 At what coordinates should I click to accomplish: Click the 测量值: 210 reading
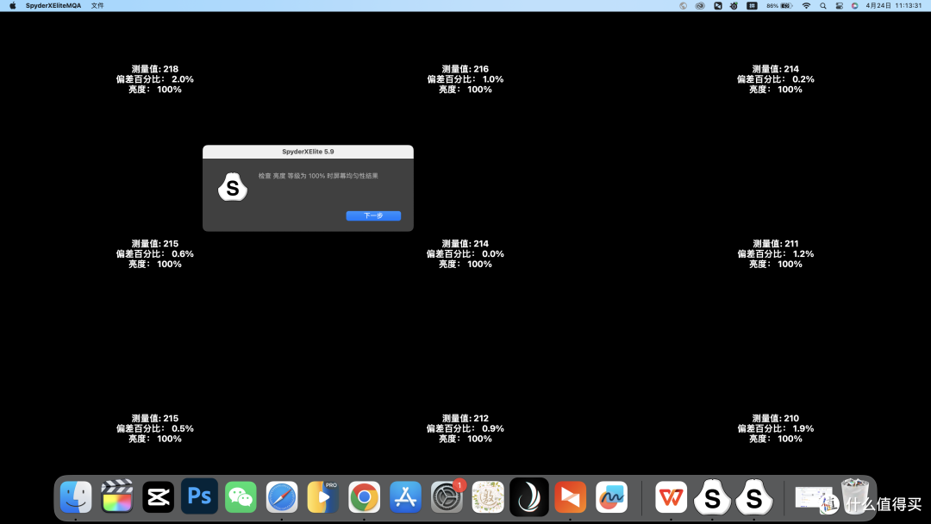click(776, 418)
